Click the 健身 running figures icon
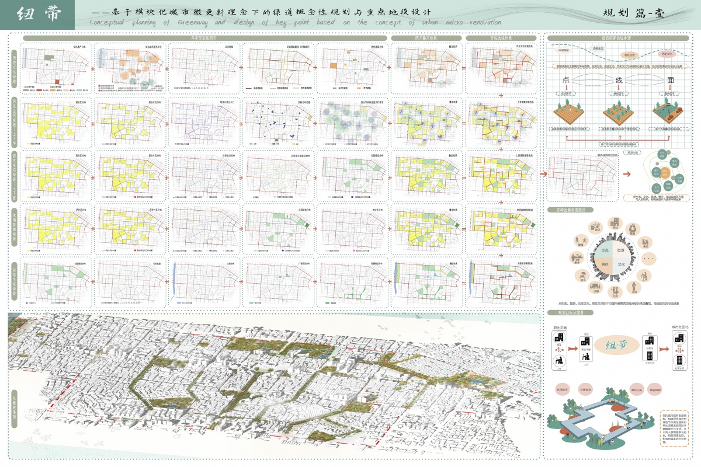This screenshot has height=467, width=701. [582, 240]
